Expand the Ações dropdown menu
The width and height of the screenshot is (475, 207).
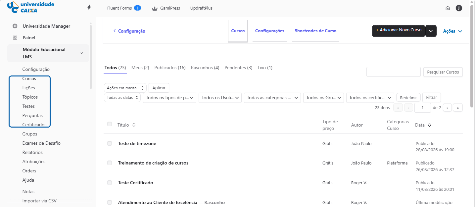pos(452,31)
